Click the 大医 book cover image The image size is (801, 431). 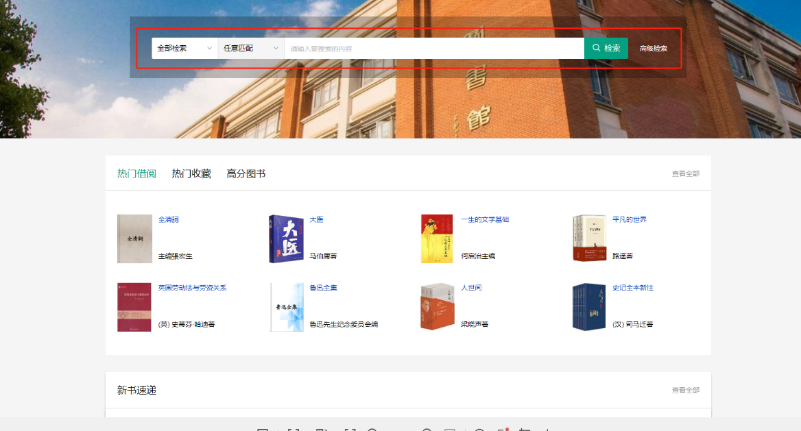(x=286, y=238)
